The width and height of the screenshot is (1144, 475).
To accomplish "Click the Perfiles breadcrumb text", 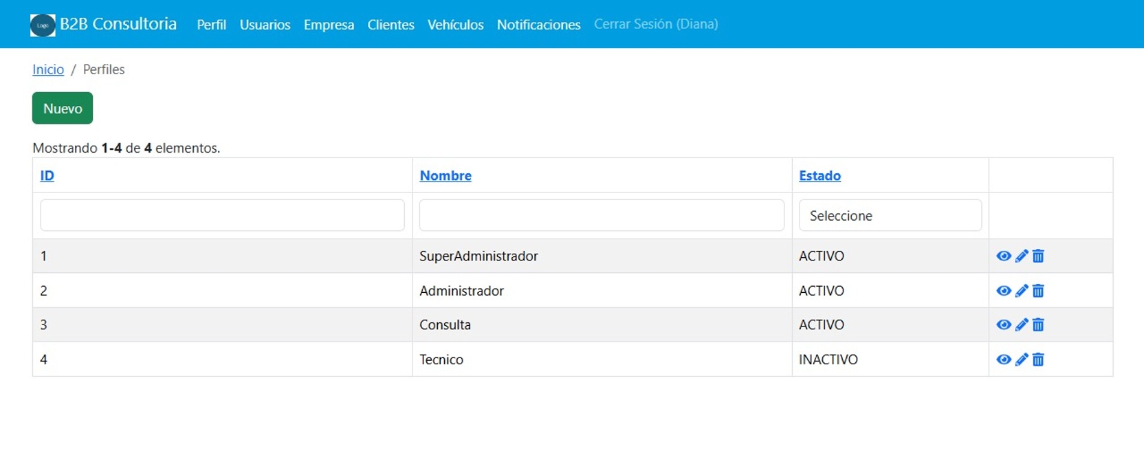I will pos(104,69).
